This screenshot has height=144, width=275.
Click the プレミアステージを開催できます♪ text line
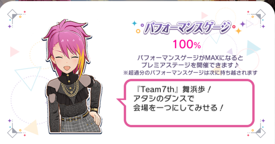coord(190,65)
